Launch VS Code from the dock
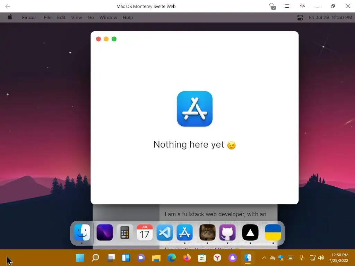355x266 pixels. [x=165, y=232]
